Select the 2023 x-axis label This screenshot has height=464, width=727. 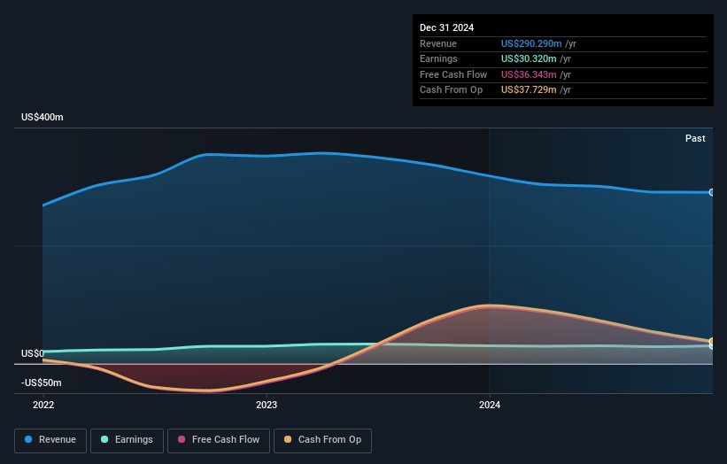coord(266,405)
